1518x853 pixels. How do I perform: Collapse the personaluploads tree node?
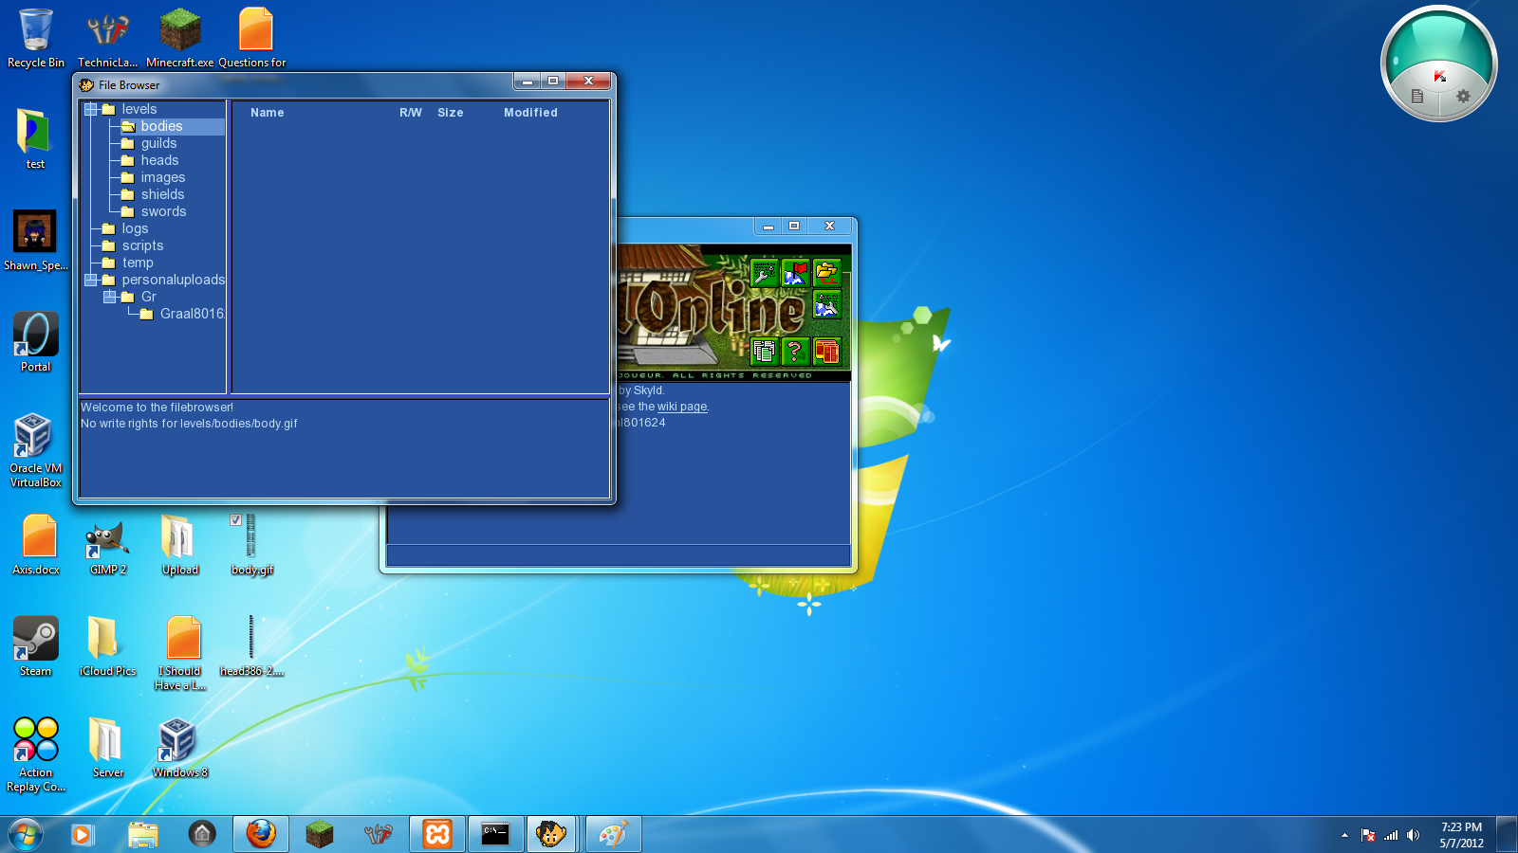click(91, 280)
